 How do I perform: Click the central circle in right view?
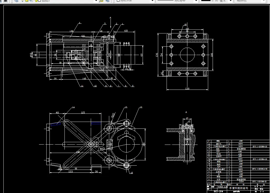click(x=187, y=55)
